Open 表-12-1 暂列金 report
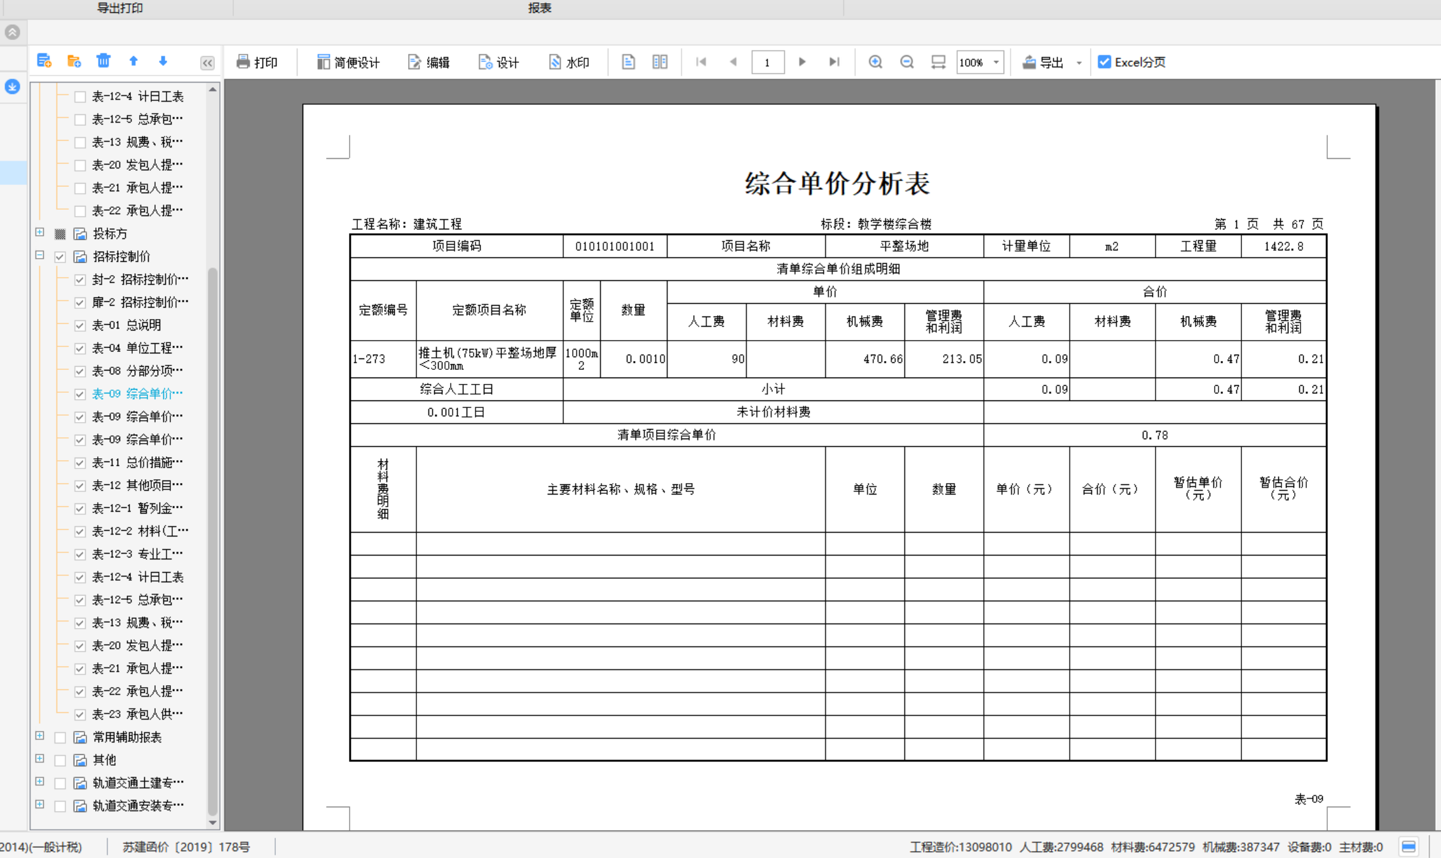1441x858 pixels. pyautogui.click(x=137, y=508)
